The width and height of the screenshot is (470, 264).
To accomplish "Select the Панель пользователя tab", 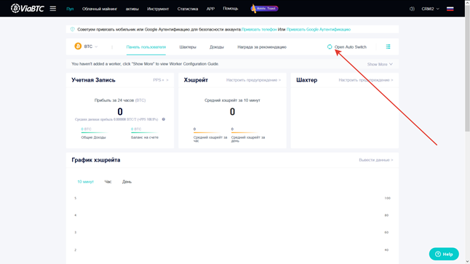I will click(x=146, y=47).
